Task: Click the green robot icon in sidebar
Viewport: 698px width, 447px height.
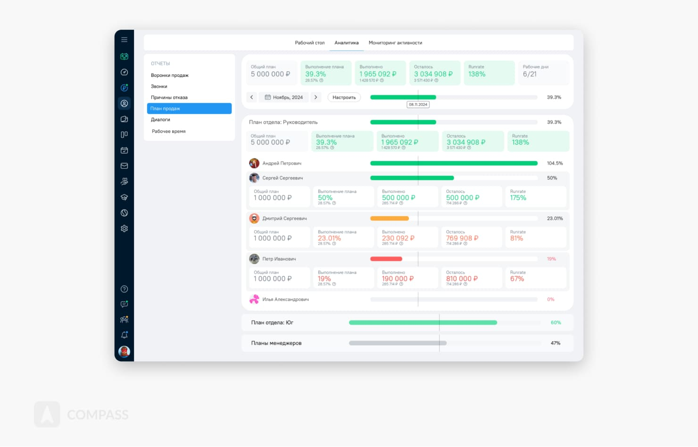Action: pos(124,57)
